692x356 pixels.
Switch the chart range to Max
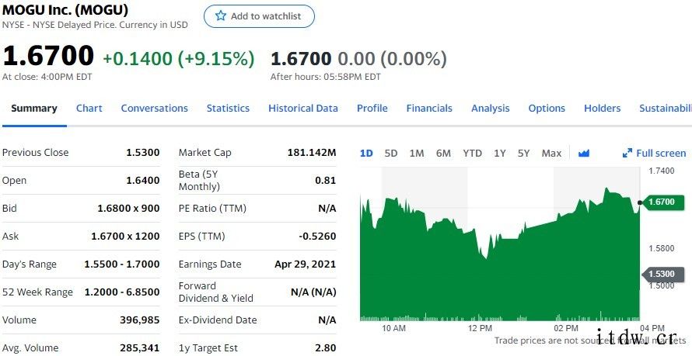[551, 153]
